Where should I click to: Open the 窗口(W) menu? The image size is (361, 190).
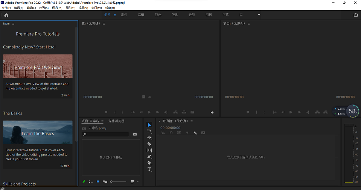click(96, 8)
